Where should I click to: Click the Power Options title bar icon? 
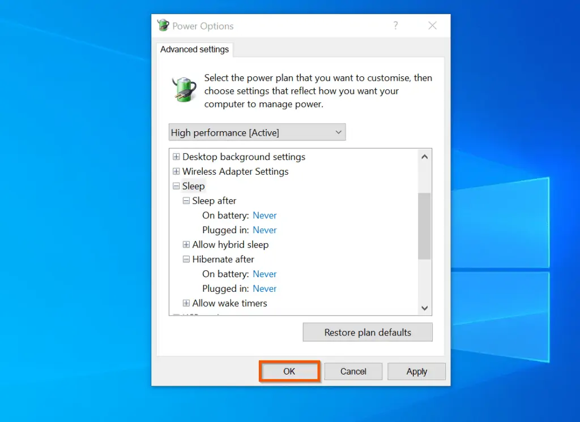pyautogui.click(x=163, y=25)
